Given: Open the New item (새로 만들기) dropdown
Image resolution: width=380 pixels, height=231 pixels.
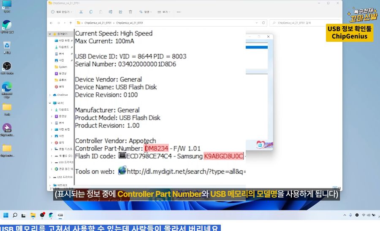Looking at the screenshot, I should click(x=62, y=12).
